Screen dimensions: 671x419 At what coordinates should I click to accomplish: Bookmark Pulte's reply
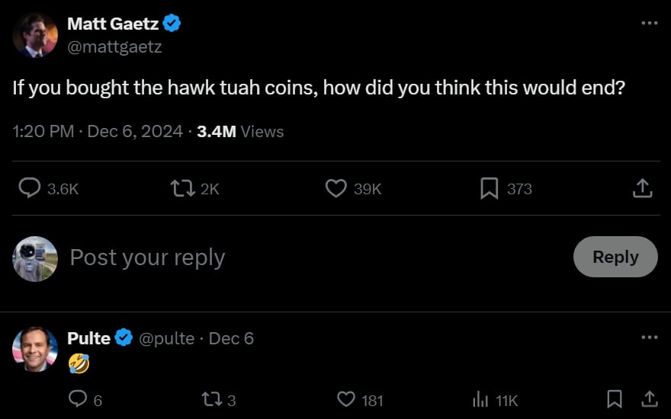[614, 399]
